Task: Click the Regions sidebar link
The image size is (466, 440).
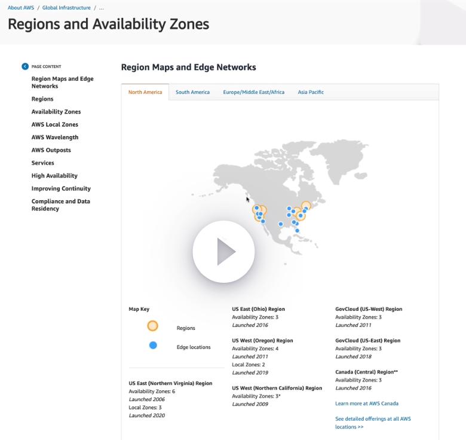Action: [x=42, y=99]
